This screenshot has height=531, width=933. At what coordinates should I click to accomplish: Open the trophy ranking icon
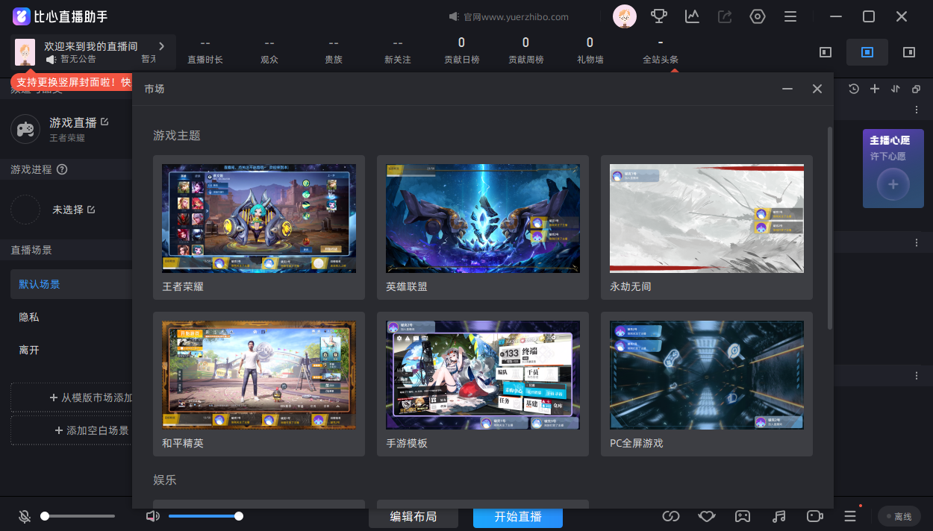(x=659, y=16)
